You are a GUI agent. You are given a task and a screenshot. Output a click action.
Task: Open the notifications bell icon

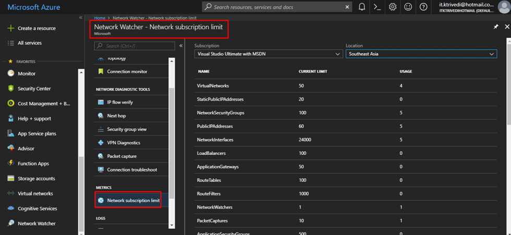pyautogui.click(x=362, y=7)
